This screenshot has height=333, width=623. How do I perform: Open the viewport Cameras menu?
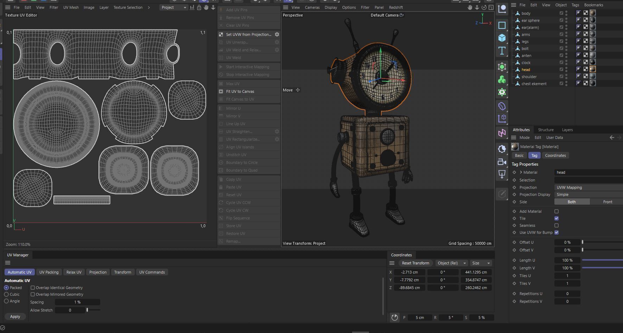(x=312, y=7)
